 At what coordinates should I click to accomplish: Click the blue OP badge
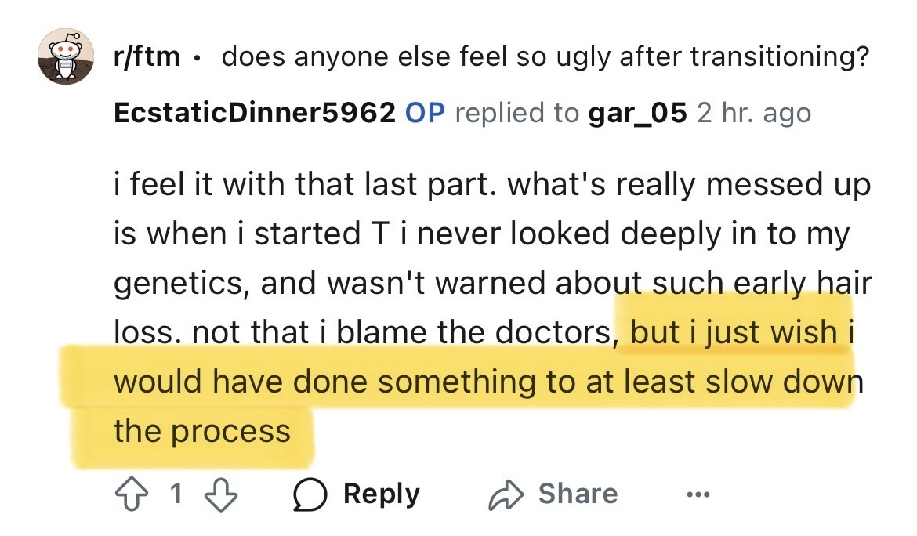[x=425, y=113]
